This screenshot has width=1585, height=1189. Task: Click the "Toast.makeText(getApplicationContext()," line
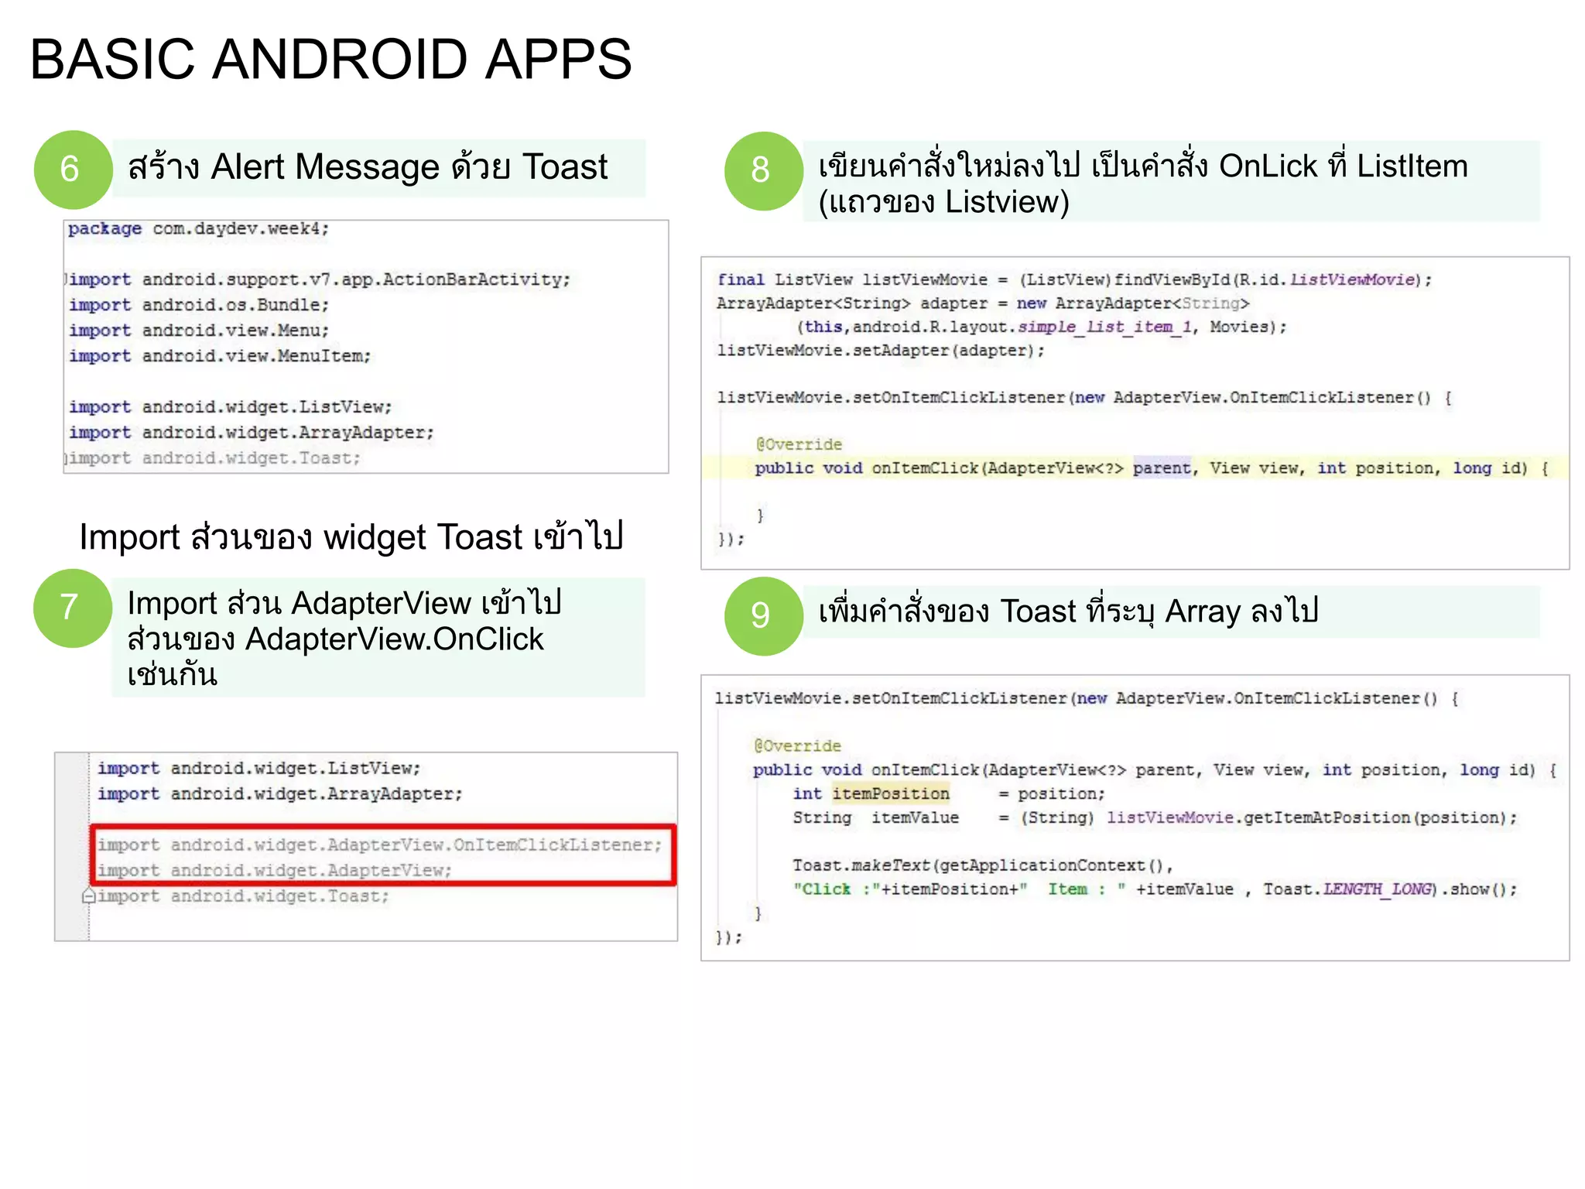pyautogui.click(x=983, y=865)
